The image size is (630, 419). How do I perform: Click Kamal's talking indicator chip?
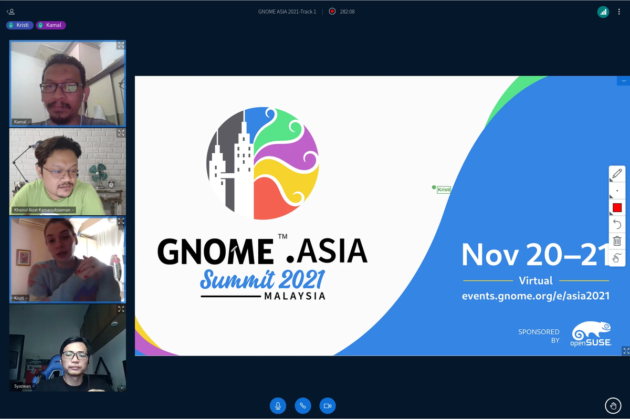51,25
